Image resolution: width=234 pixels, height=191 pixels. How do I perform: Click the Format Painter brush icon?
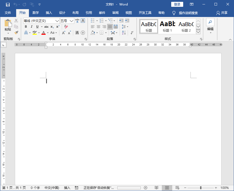16,32
